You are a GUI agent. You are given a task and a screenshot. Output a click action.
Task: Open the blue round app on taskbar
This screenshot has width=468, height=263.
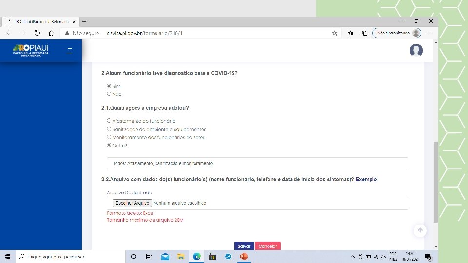(x=228, y=257)
